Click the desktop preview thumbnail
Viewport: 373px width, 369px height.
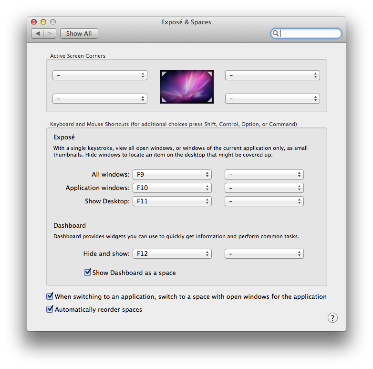186,87
